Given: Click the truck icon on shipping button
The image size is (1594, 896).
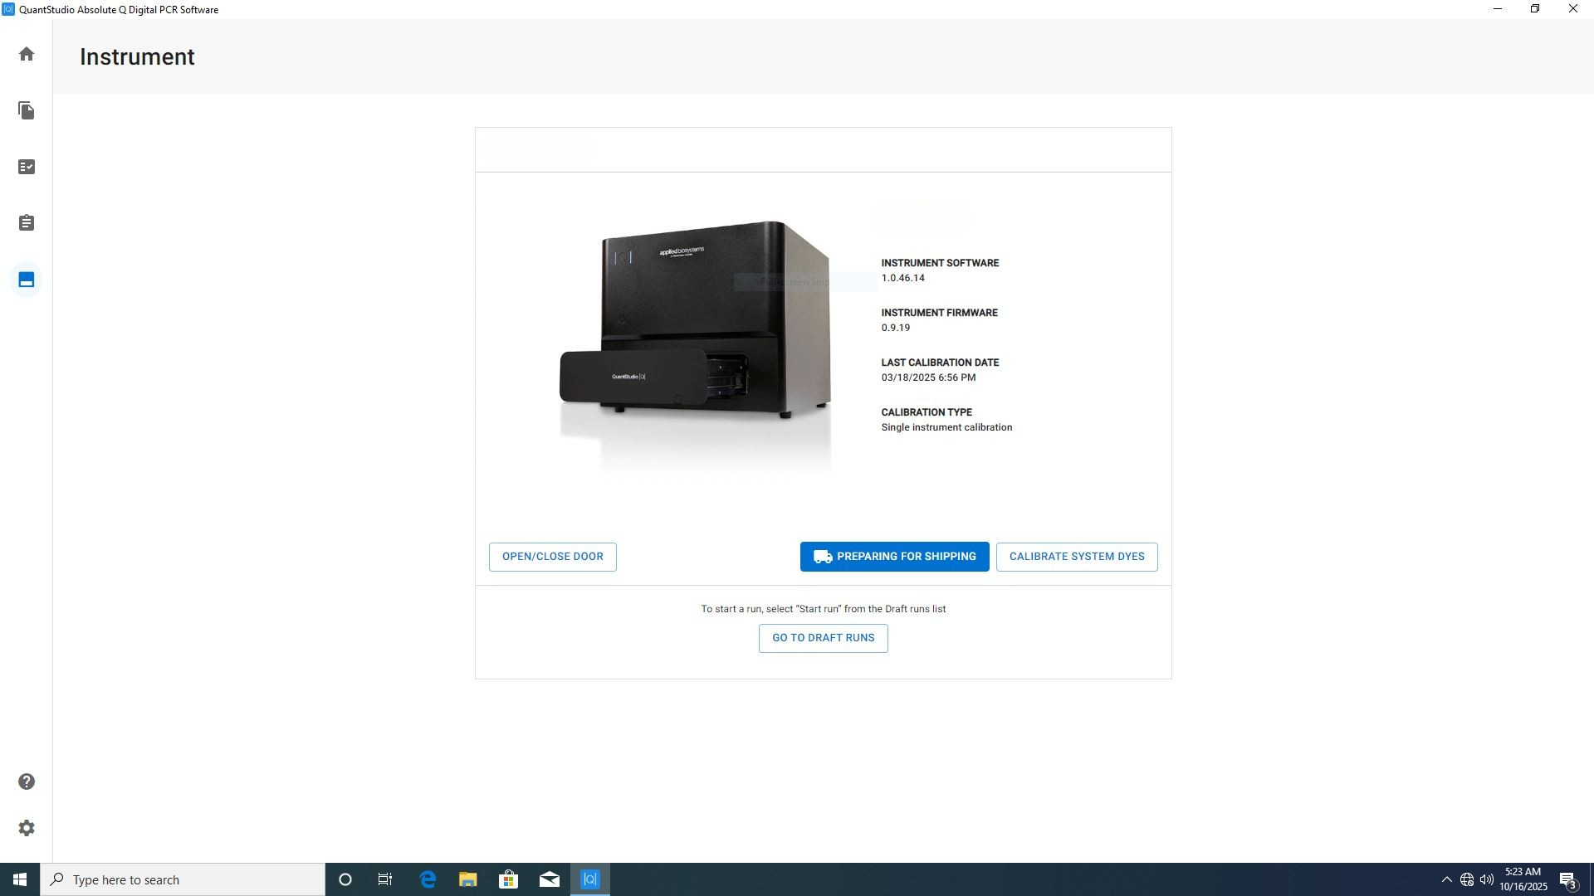Looking at the screenshot, I should (x=822, y=557).
